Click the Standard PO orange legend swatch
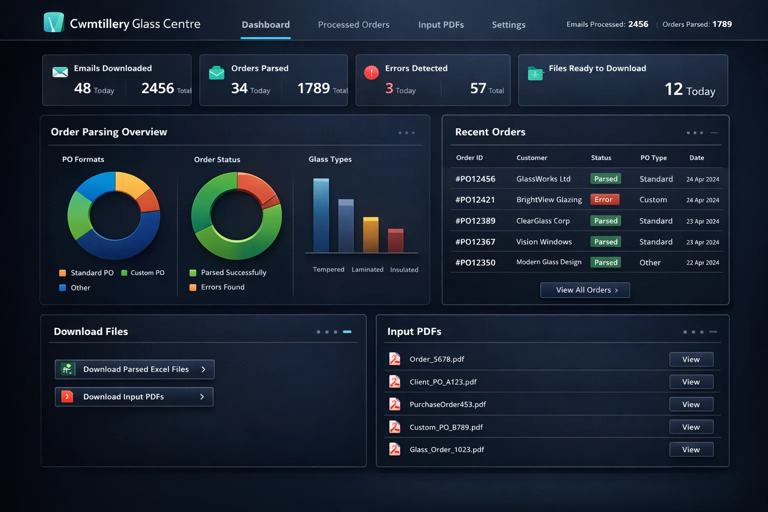 click(x=62, y=273)
